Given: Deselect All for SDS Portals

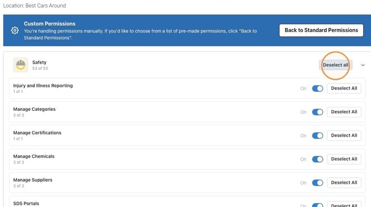Looking at the screenshot, I should (344, 205).
